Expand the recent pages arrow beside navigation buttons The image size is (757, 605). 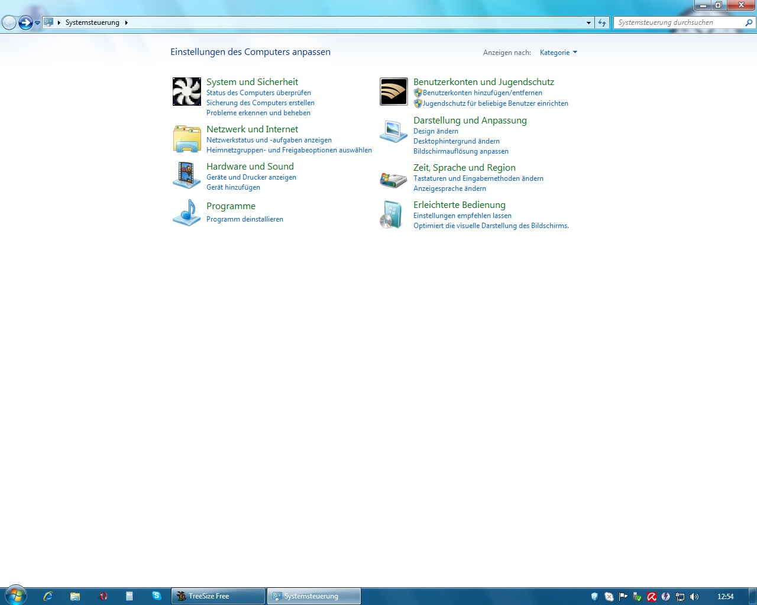pos(37,23)
